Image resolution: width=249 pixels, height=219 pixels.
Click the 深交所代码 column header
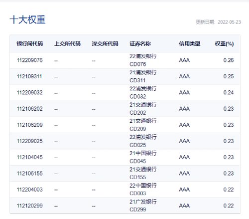coord(105,44)
